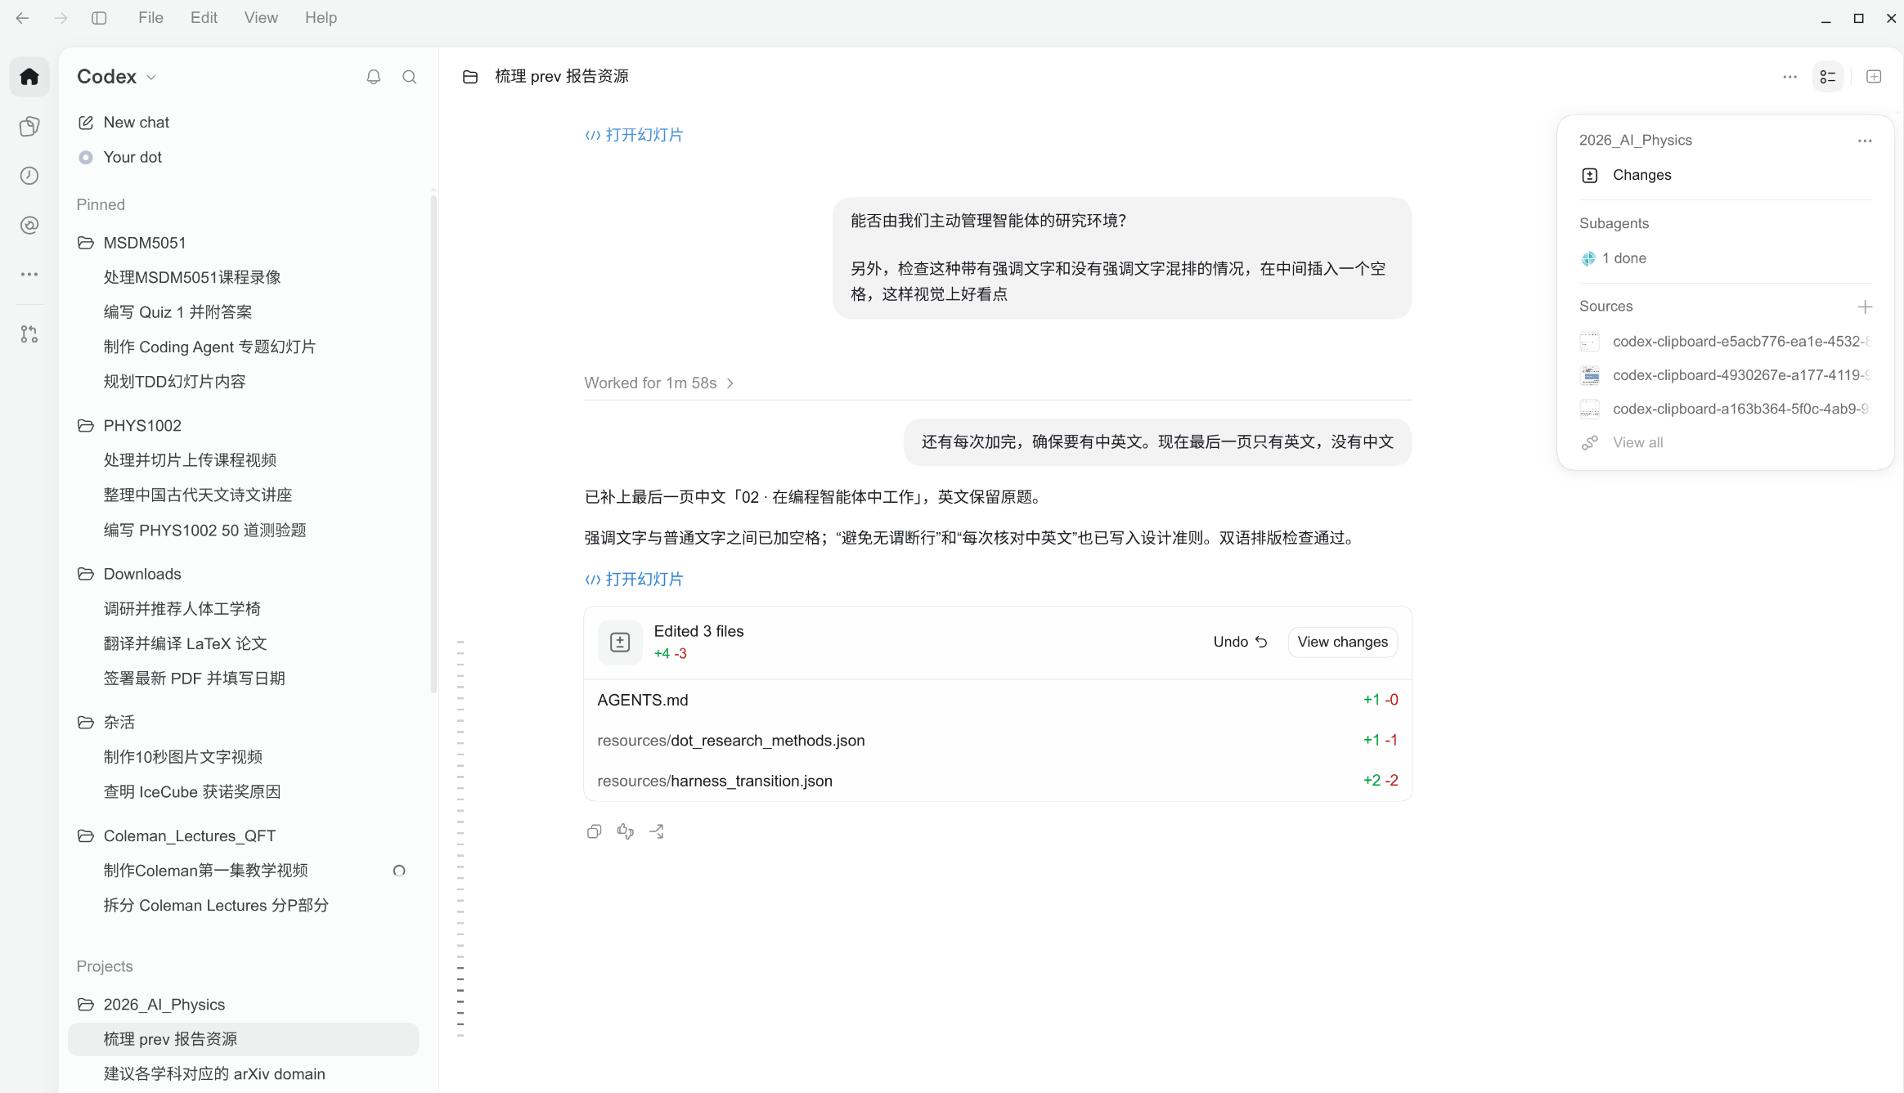The height and width of the screenshot is (1093, 1904).
Task: Click the copy-pages icon in left rail
Action: [29, 126]
